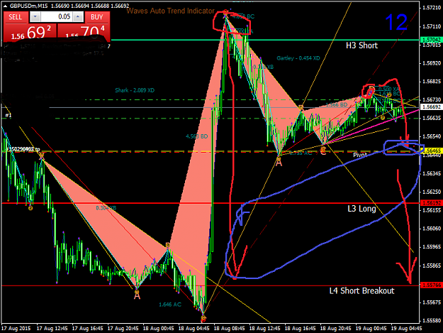Click the 19 Aug 04:45 time label

tap(406, 329)
